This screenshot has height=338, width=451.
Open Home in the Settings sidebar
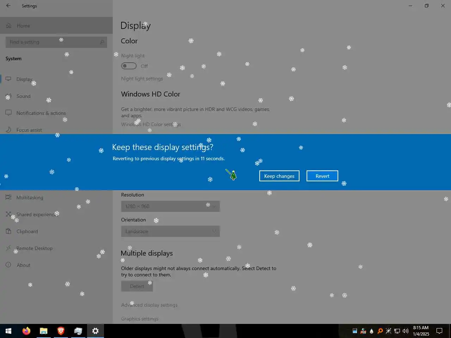click(56, 26)
